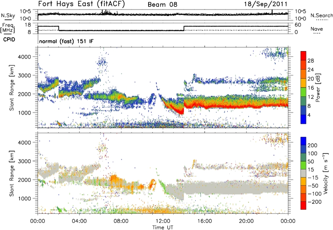
Task: Click the '20:00' time tick label
Action: pyautogui.click(x=246, y=221)
